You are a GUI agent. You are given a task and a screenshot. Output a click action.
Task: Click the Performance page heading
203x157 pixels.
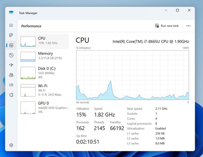pyautogui.click(x=31, y=26)
